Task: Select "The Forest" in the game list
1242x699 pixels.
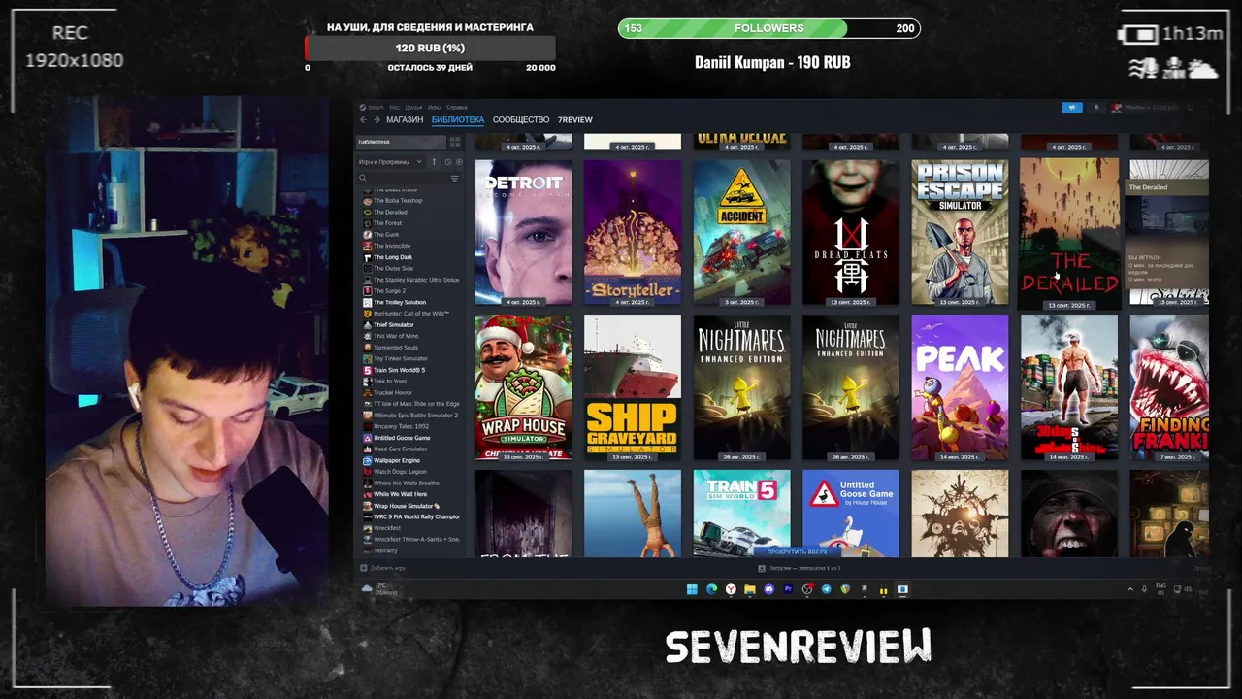Action: (387, 223)
